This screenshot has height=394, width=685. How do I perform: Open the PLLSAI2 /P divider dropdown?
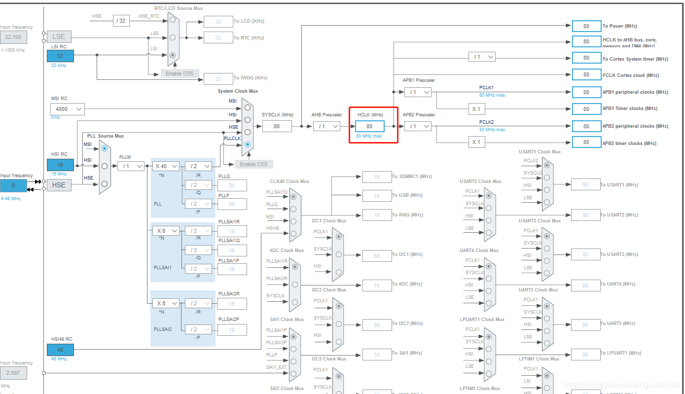click(198, 329)
